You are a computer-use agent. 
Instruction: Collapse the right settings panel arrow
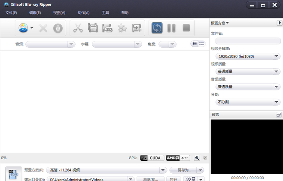tap(280, 23)
